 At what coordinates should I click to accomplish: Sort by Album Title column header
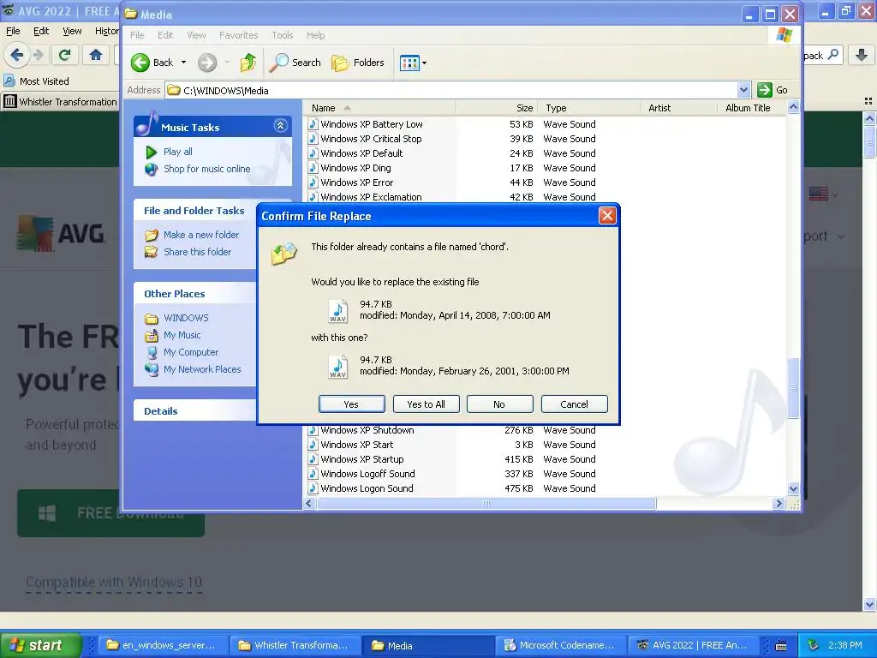tap(750, 108)
